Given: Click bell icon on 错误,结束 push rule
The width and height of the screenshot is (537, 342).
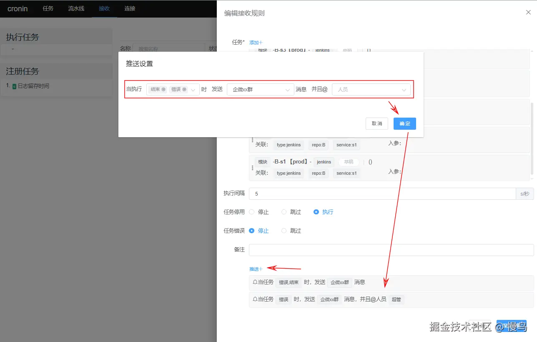Looking at the screenshot, I should pos(255,282).
